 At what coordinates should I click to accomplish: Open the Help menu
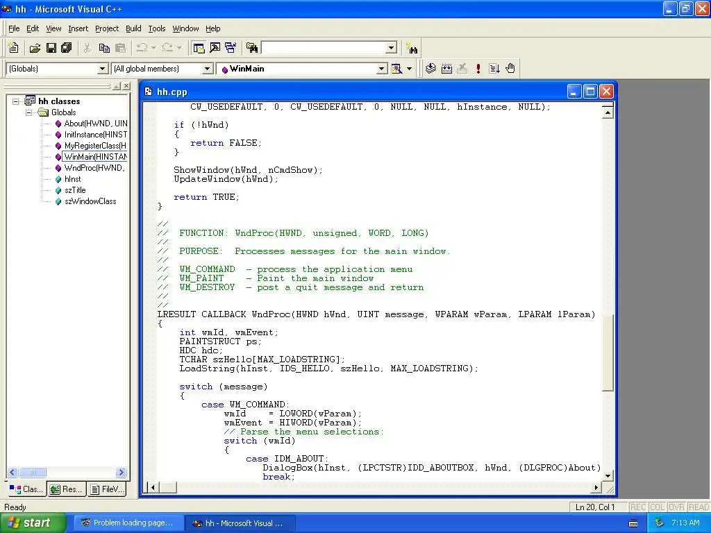(x=213, y=28)
